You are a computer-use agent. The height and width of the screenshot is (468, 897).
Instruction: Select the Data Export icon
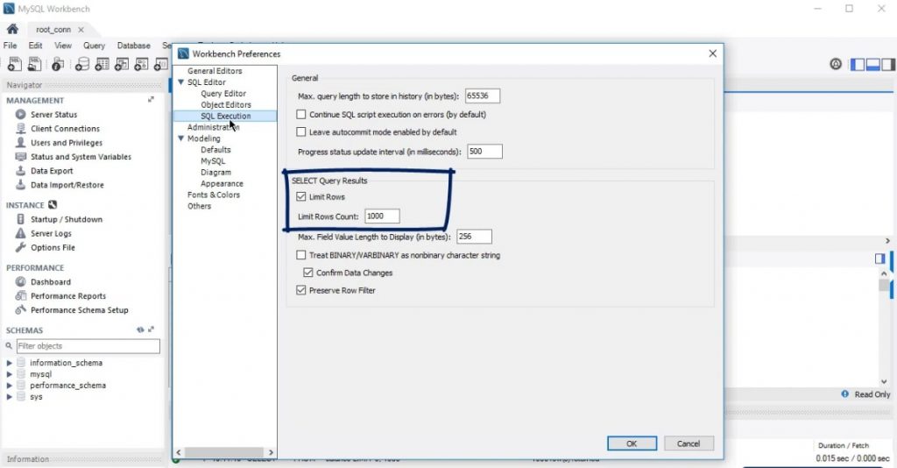[x=21, y=171]
